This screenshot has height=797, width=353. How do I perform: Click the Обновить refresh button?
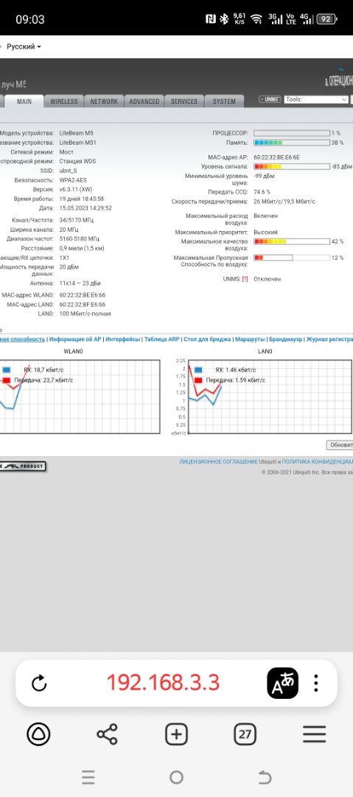coord(340,445)
